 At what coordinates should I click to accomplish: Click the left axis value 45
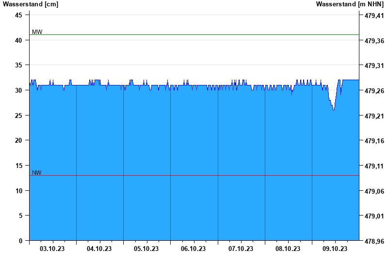pos(18,16)
